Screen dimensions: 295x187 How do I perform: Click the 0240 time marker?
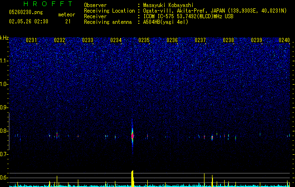point(284,40)
